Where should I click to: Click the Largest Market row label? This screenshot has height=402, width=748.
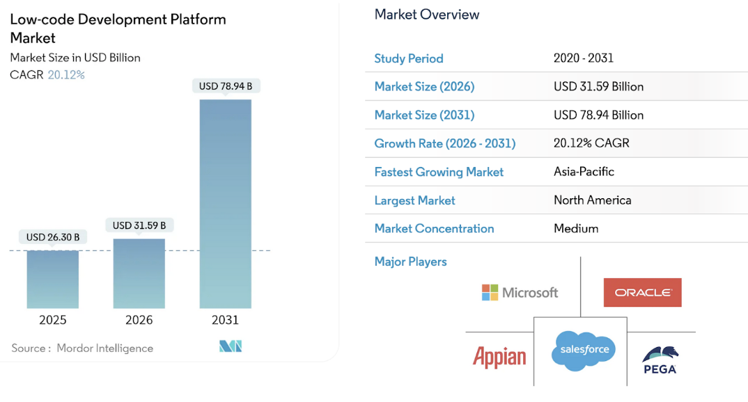pyautogui.click(x=414, y=200)
